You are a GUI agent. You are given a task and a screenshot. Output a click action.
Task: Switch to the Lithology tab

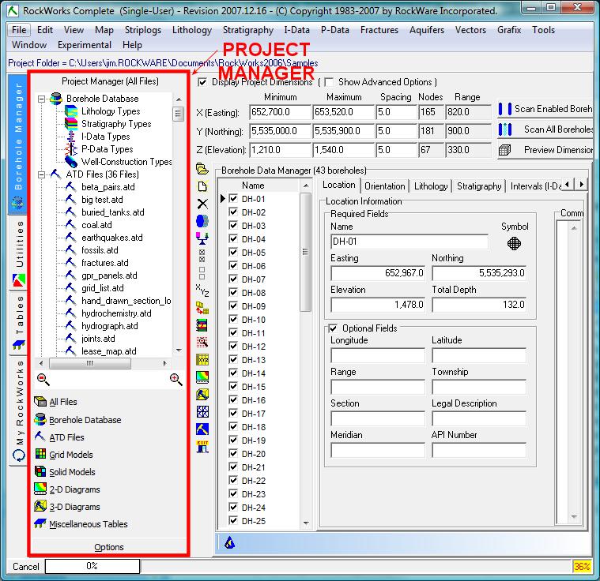point(431,186)
